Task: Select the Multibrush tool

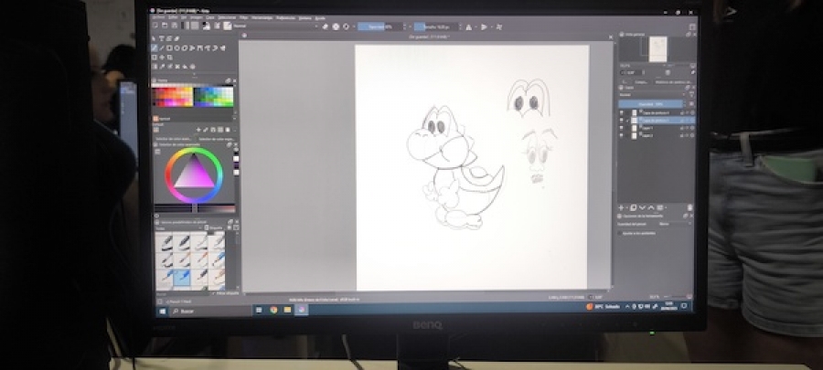Action: click(222, 48)
